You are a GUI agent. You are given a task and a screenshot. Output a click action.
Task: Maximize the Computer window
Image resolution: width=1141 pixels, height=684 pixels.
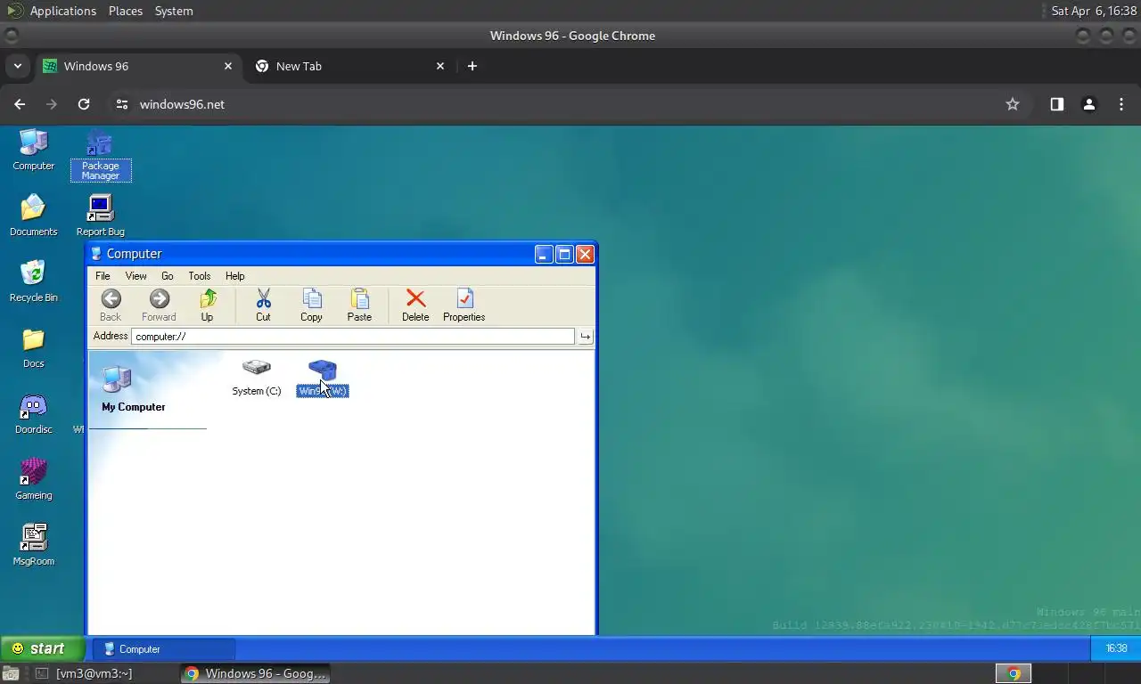564,254
